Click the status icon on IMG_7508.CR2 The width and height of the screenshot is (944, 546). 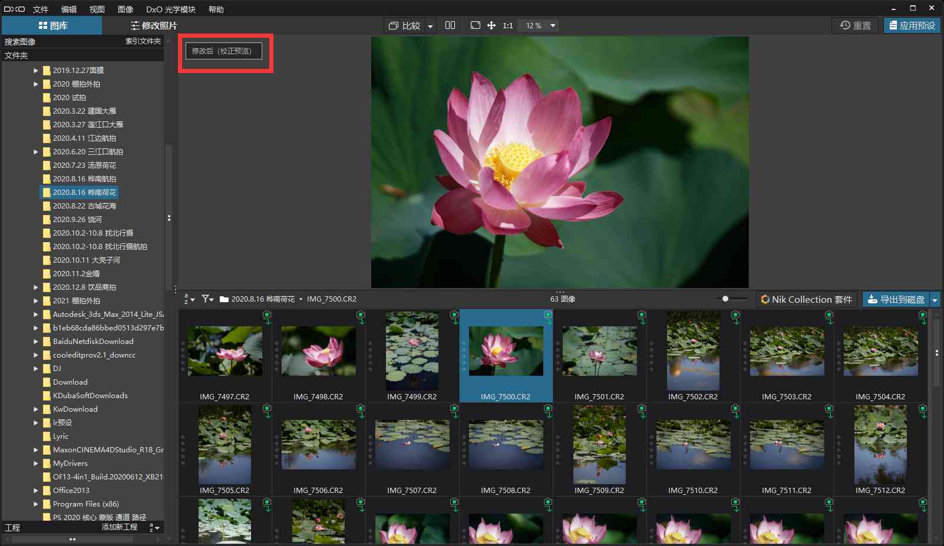click(x=548, y=411)
